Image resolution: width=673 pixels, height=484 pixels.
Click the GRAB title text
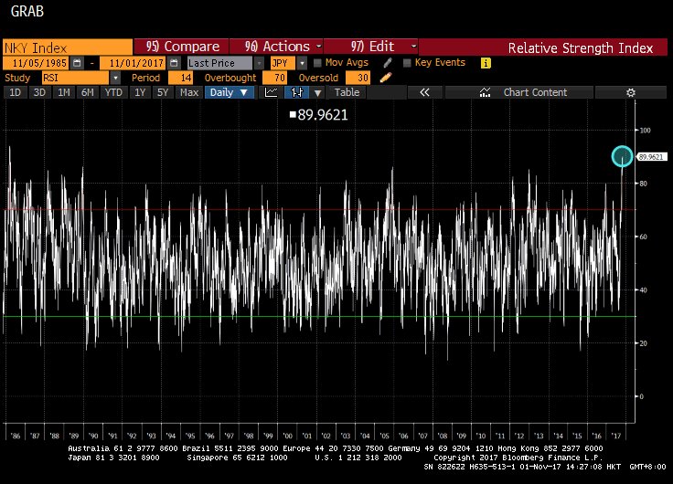27,11
